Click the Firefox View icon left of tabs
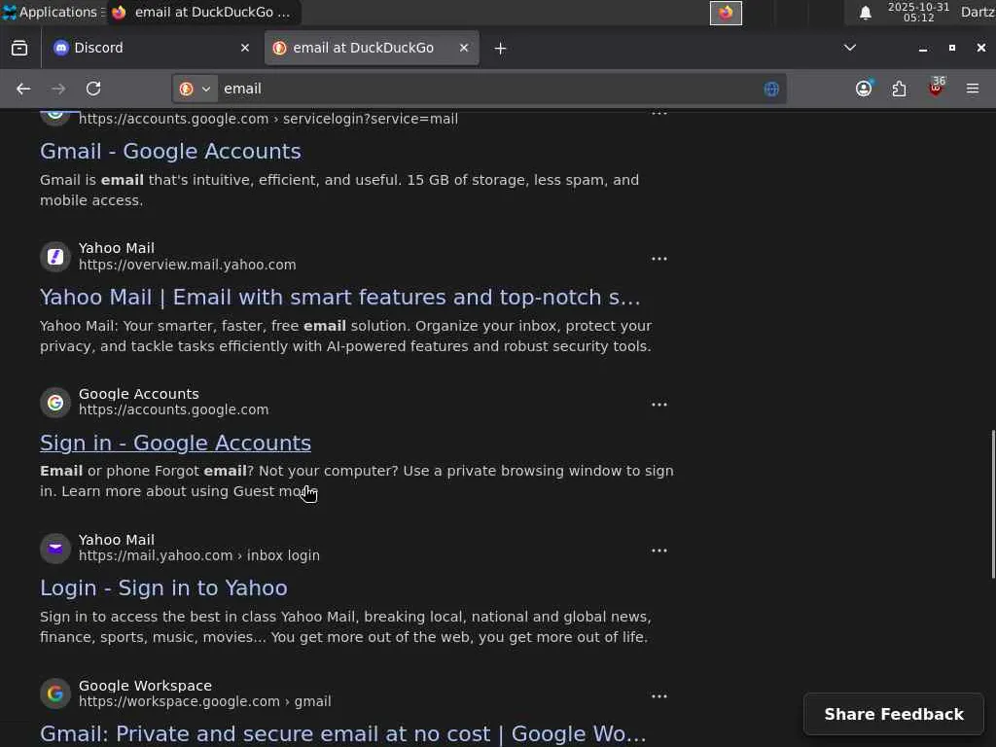Viewport: 996px width, 747px height. pos(19,48)
